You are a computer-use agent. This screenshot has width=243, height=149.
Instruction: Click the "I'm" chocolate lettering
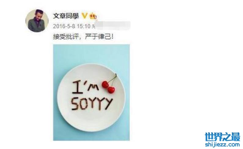click(86, 88)
